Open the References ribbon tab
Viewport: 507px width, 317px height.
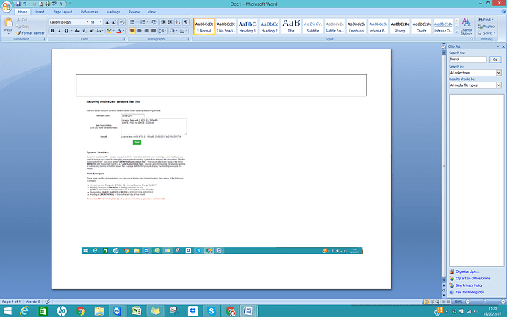[89, 13]
